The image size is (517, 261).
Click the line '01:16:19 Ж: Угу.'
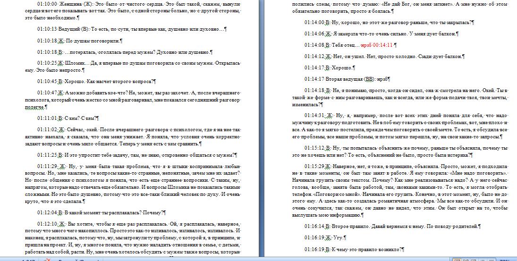[x=325, y=237]
